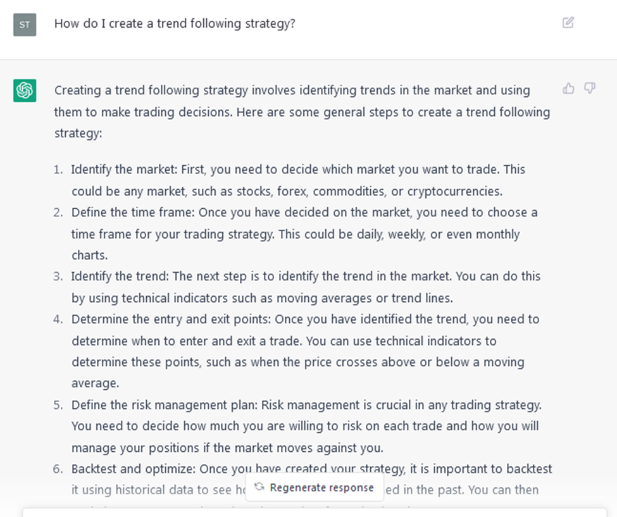
Task: Click the circular arrow regenerate icon
Action: click(x=259, y=487)
